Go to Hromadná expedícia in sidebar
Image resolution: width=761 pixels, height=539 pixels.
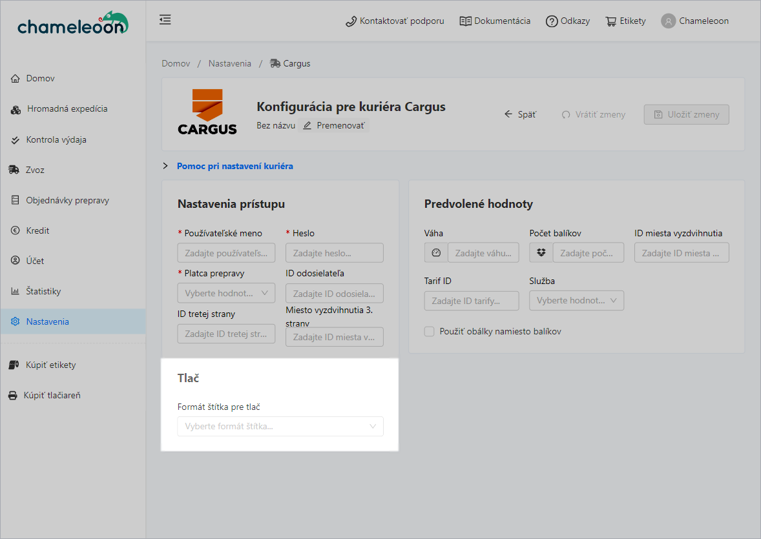(x=67, y=109)
